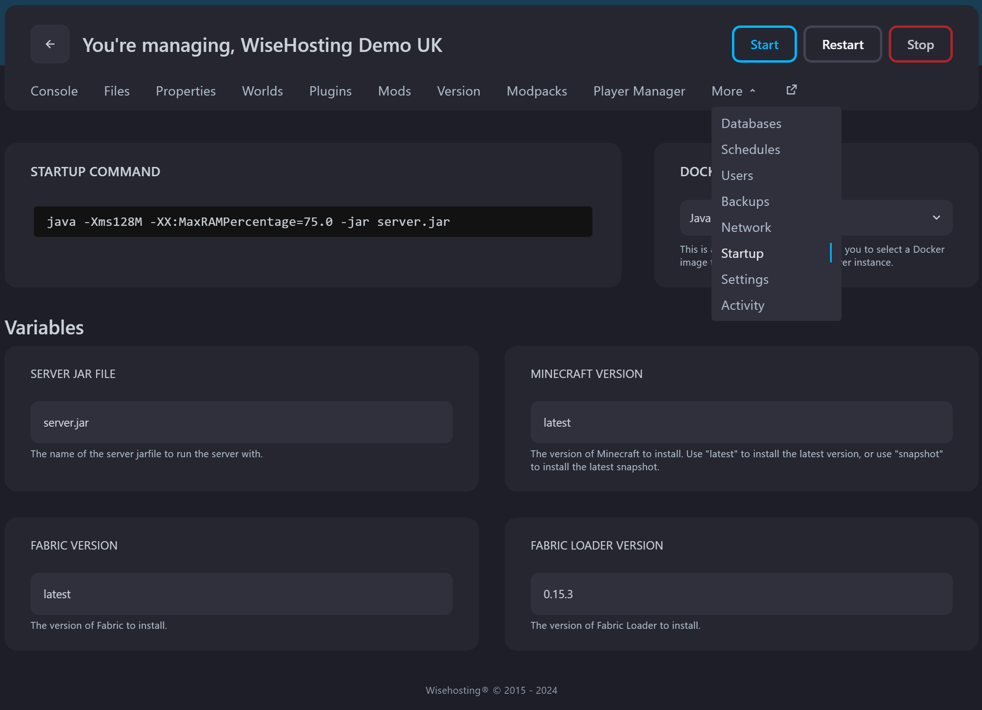
Task: Select the startup command text box
Action: click(313, 221)
